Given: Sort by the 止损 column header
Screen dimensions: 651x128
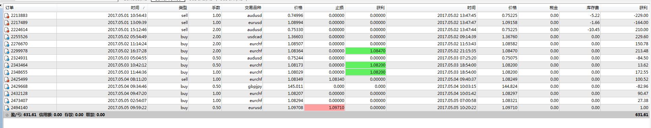Looking at the screenshot, I should pos(324,7).
